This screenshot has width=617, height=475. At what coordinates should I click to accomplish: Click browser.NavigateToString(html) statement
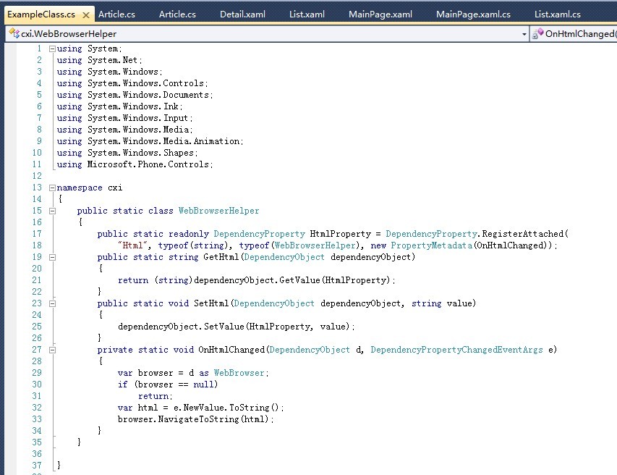click(195, 419)
